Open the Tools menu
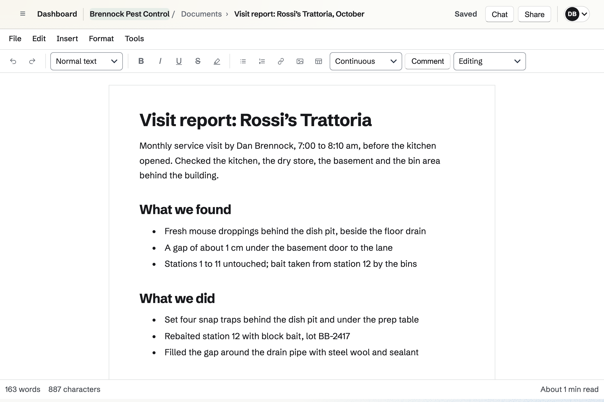The image size is (604, 402). (x=134, y=39)
